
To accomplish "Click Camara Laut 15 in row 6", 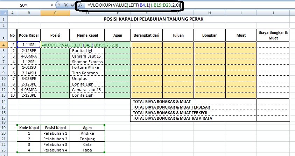I will point(87,56).
